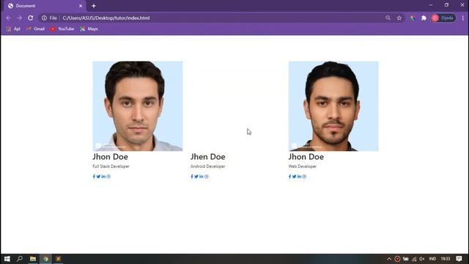Open the YouTube bookmark

tap(62, 29)
